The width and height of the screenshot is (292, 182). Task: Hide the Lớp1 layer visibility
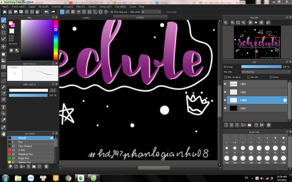click(225, 108)
